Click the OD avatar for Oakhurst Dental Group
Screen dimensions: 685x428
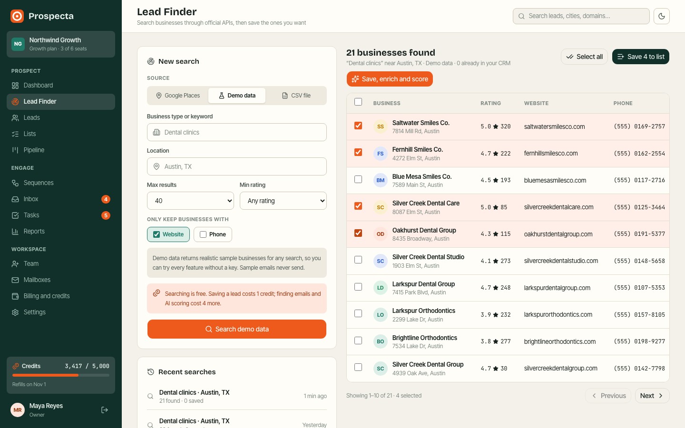coord(380,234)
